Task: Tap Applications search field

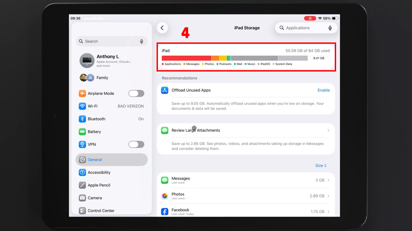Action: [x=306, y=28]
